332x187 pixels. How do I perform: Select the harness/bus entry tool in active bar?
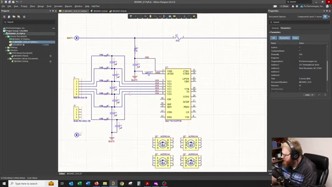(x=165, y=16)
